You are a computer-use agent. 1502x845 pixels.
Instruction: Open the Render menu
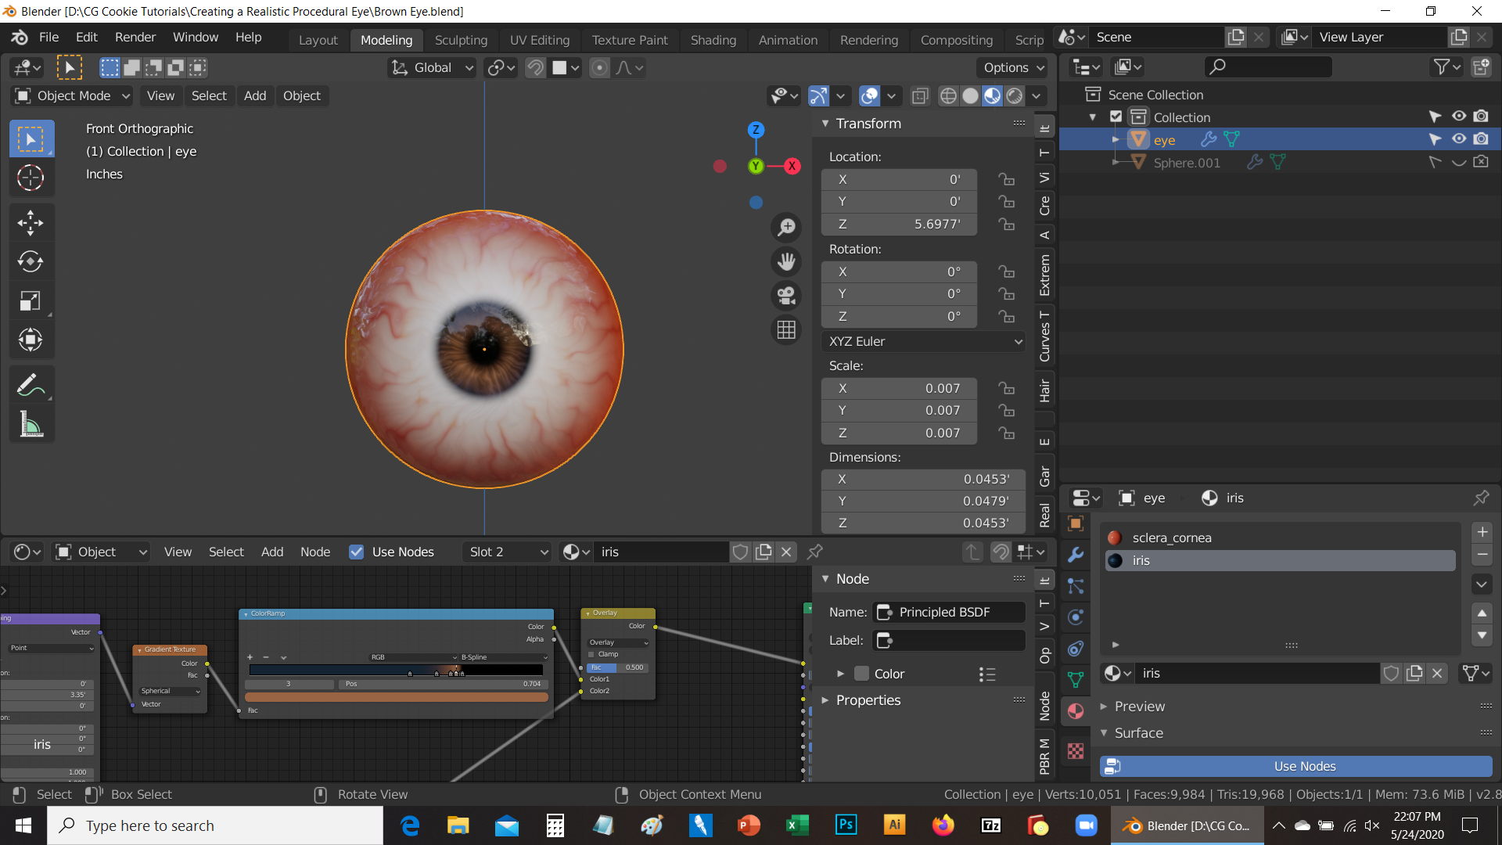[135, 37]
